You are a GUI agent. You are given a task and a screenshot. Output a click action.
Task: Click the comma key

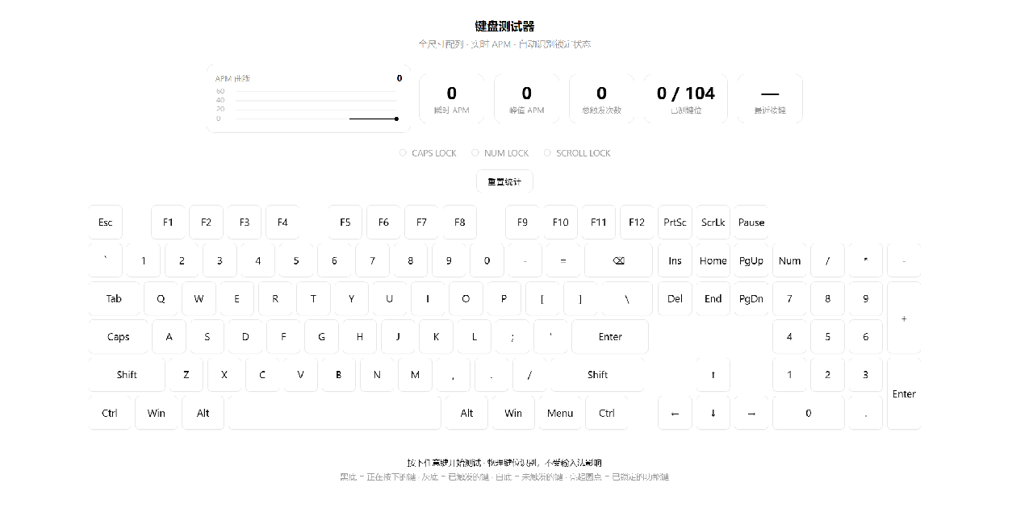point(454,375)
